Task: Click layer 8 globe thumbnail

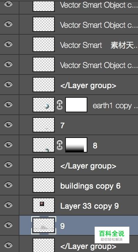Action: (44, 145)
